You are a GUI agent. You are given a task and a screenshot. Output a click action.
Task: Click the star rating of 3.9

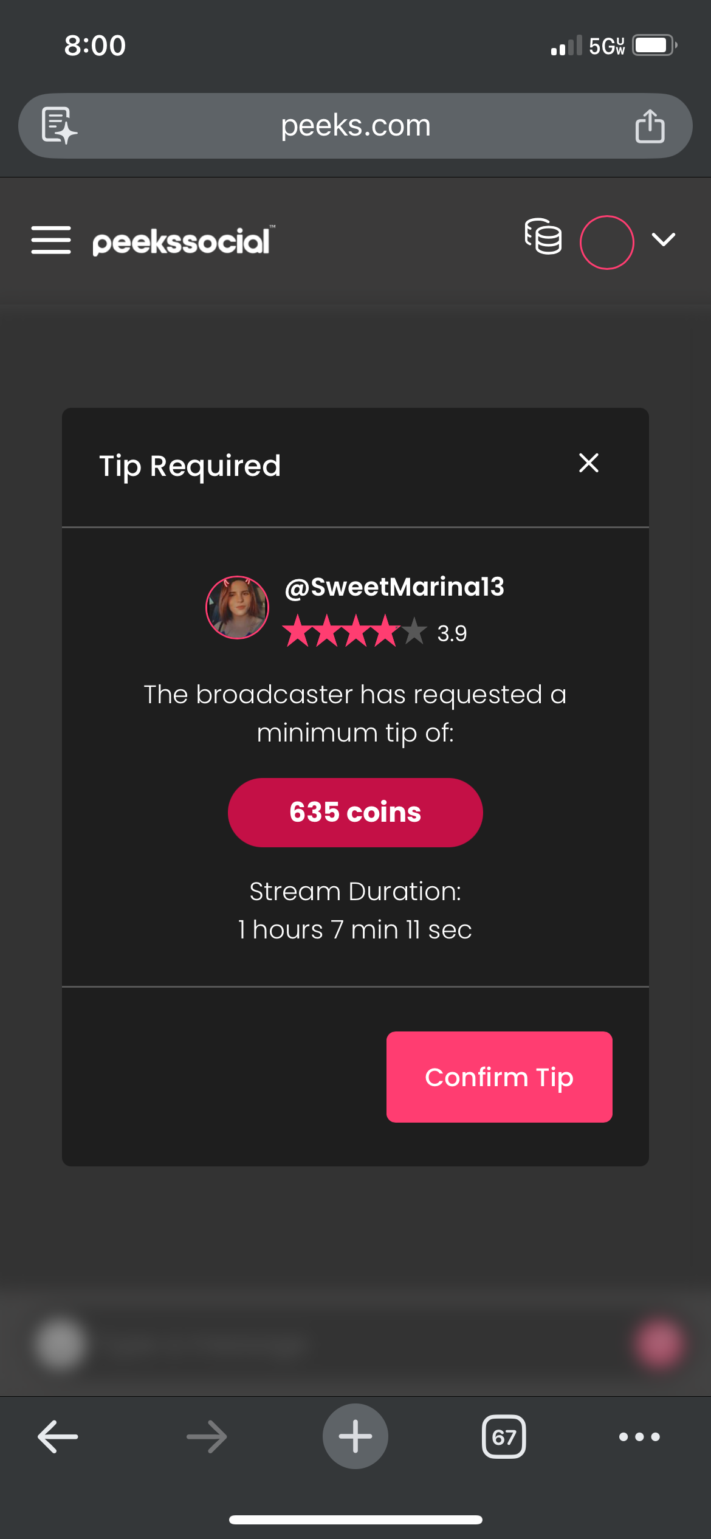pos(374,632)
